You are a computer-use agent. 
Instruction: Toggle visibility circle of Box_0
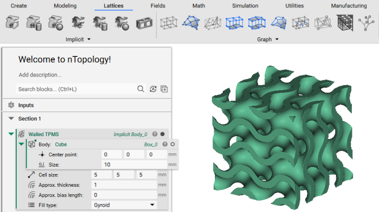[173, 144]
